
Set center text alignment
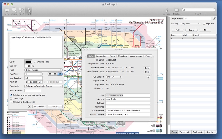[x=55, y=74]
